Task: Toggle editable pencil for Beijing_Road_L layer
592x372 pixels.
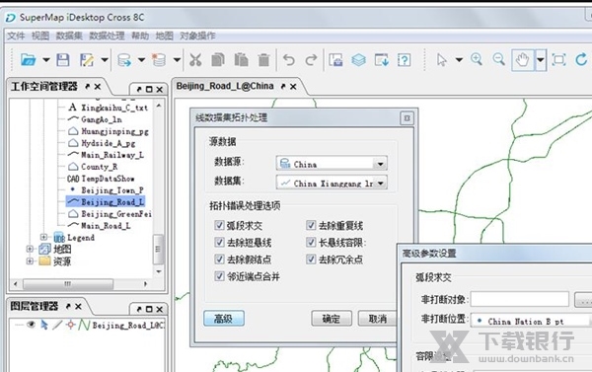Action: point(57,325)
